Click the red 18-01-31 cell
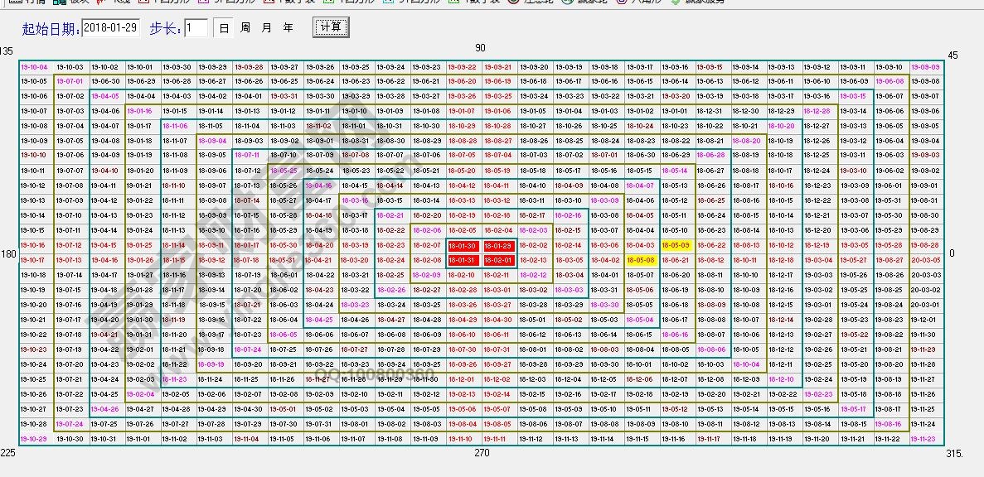 tap(463, 261)
